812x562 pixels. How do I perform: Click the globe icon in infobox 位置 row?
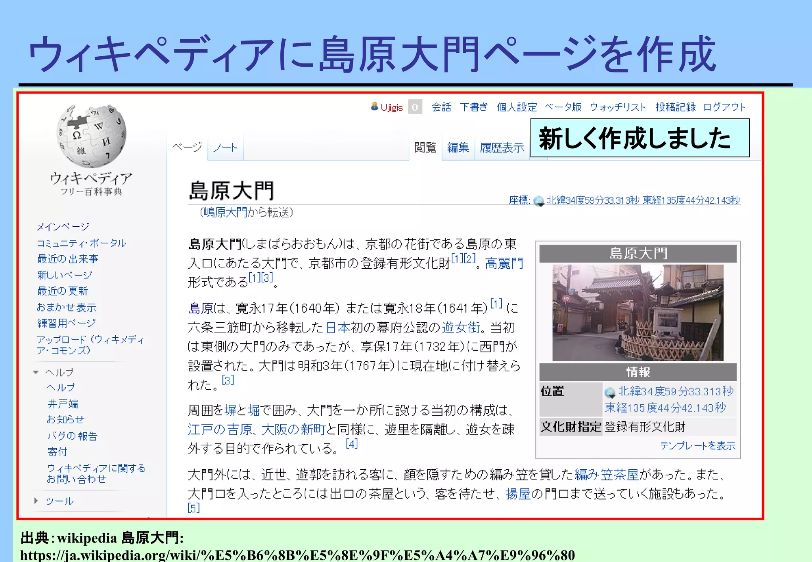pyautogui.click(x=610, y=392)
